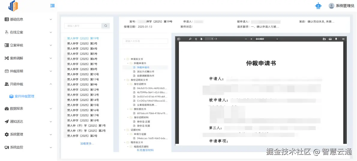Collapse the 开庭仲裁 menu chevron
The image size is (357, 161).
coord(51,84)
